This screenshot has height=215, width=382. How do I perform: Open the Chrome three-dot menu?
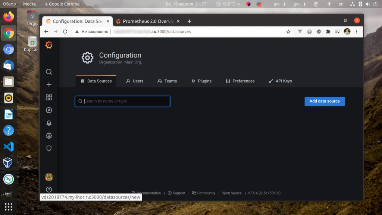tap(356, 31)
